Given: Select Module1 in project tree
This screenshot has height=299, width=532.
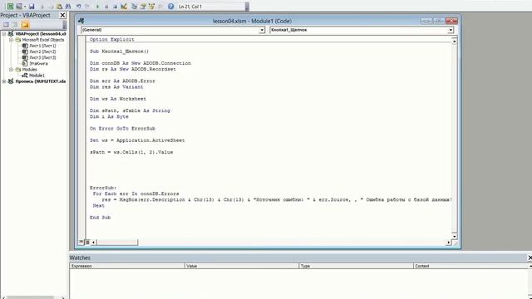Looking at the screenshot, I should tap(37, 76).
